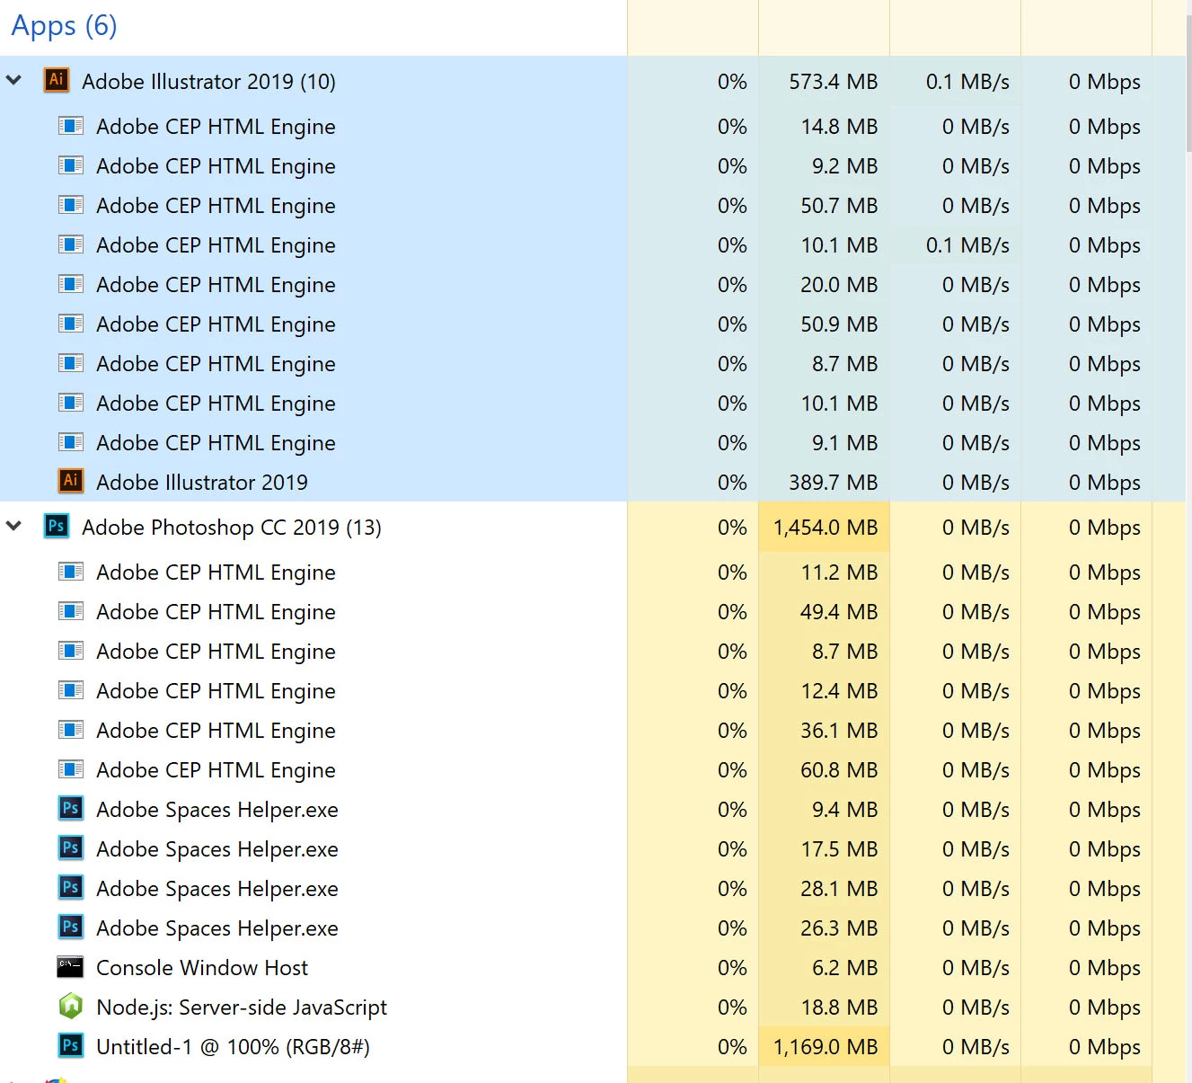Click the Ps icon of the 9.4 MB Spaces Helper
1192x1083 pixels.
click(71, 808)
